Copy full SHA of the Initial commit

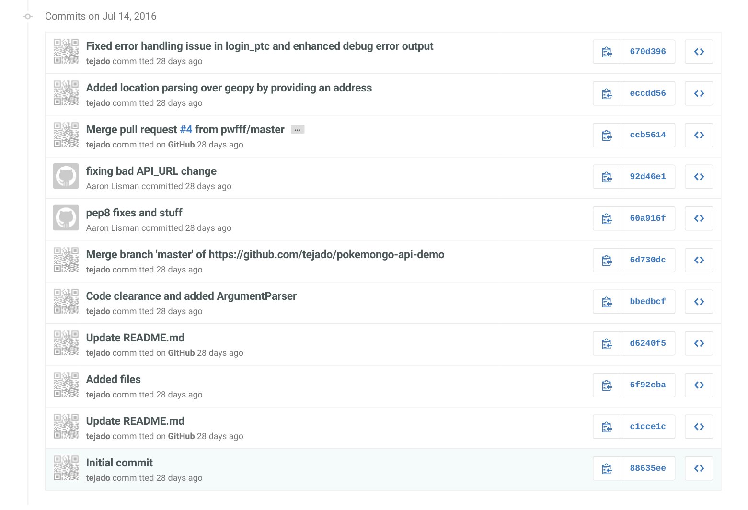[607, 468]
